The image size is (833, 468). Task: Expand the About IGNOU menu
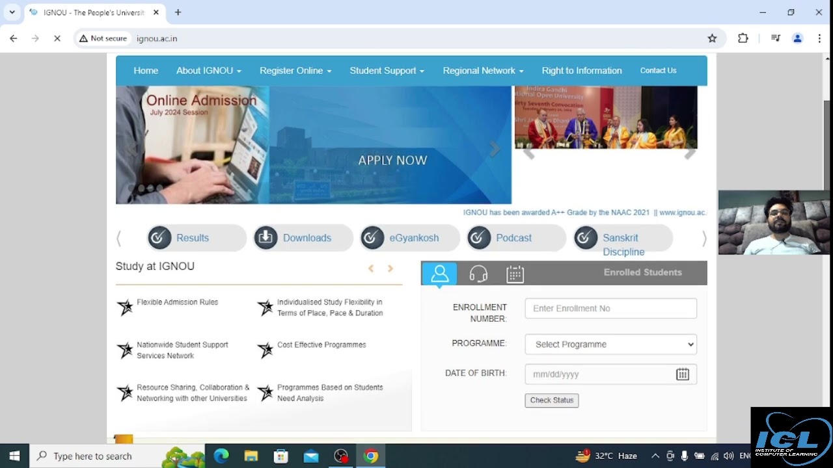point(208,71)
